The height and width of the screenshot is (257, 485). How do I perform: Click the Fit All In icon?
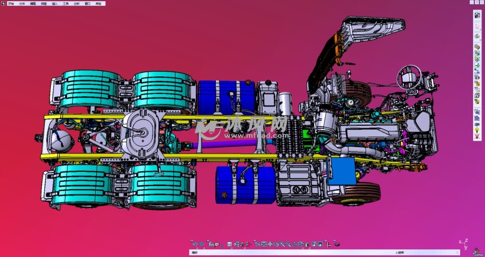pos(264,244)
